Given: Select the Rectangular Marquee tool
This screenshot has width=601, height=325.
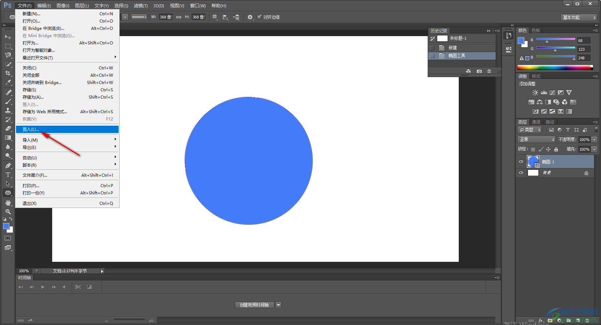Looking at the screenshot, I should pyautogui.click(x=8, y=46).
